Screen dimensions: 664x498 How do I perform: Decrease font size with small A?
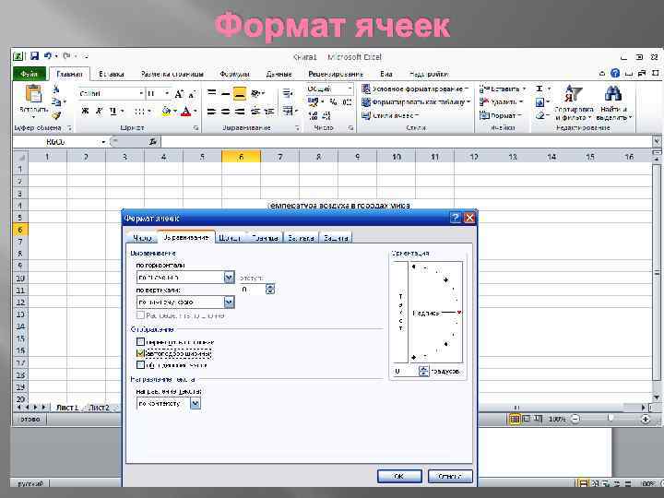click(192, 94)
